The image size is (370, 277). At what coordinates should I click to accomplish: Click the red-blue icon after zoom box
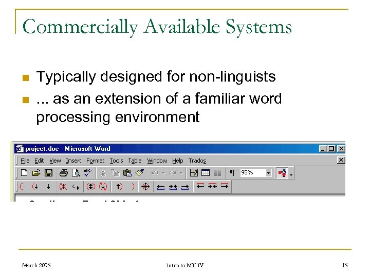[282, 173]
